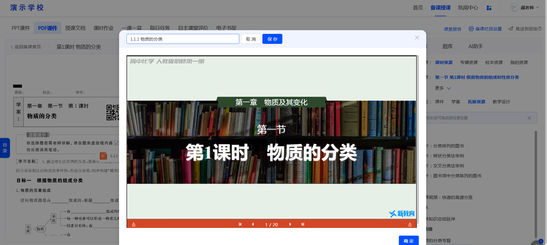Click the 郝老师 avatar icon

coord(514,8)
